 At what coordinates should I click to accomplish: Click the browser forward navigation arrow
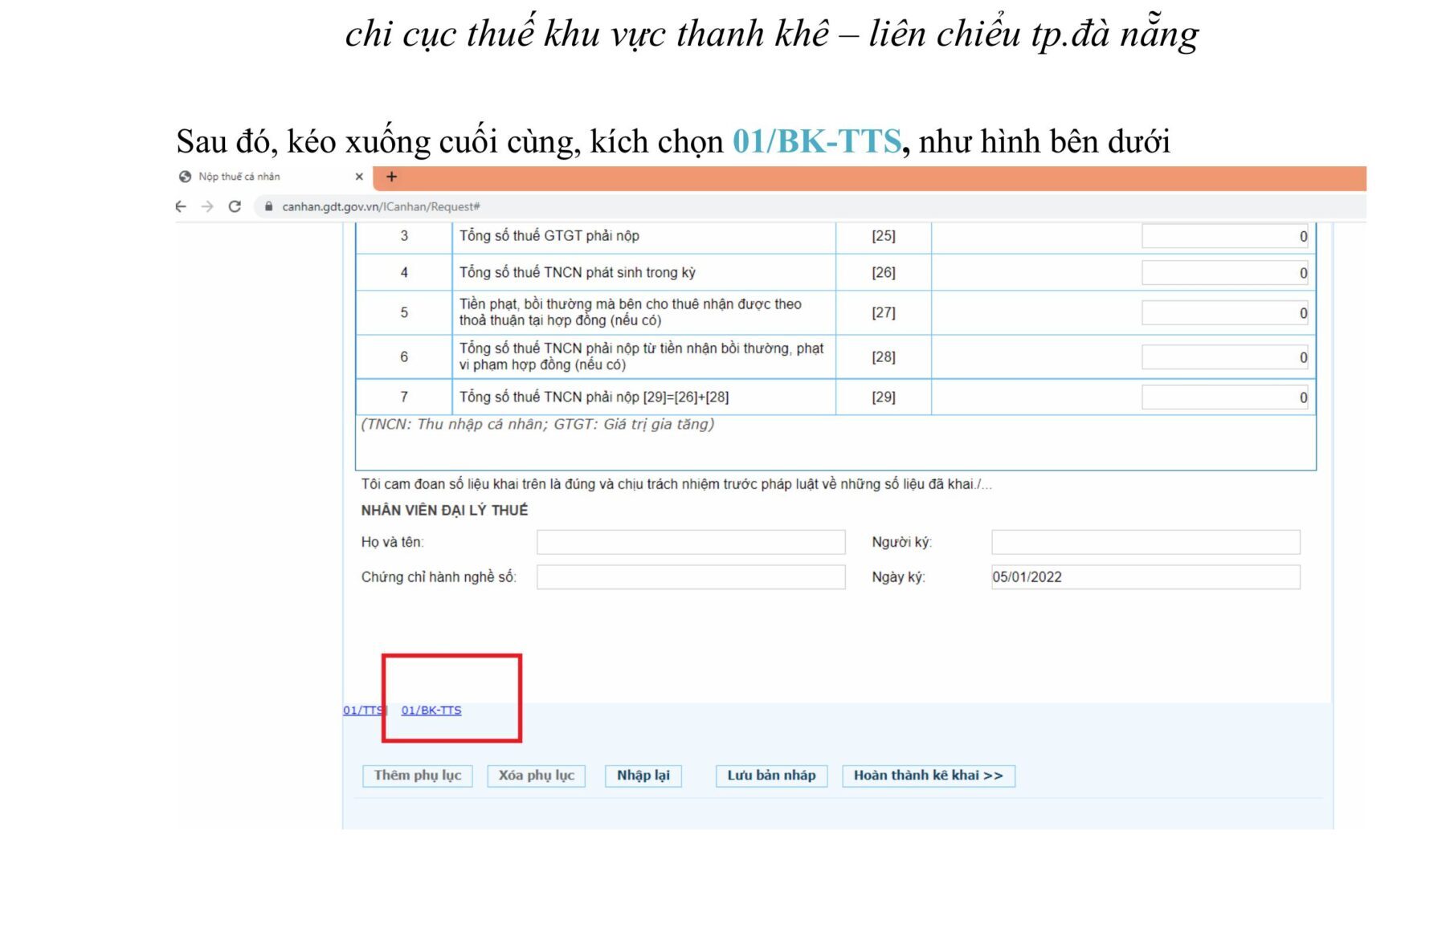206,206
